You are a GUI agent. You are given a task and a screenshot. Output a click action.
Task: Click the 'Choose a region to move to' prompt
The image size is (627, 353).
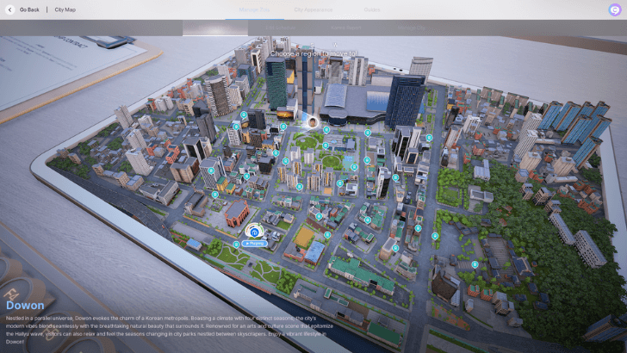click(313, 53)
